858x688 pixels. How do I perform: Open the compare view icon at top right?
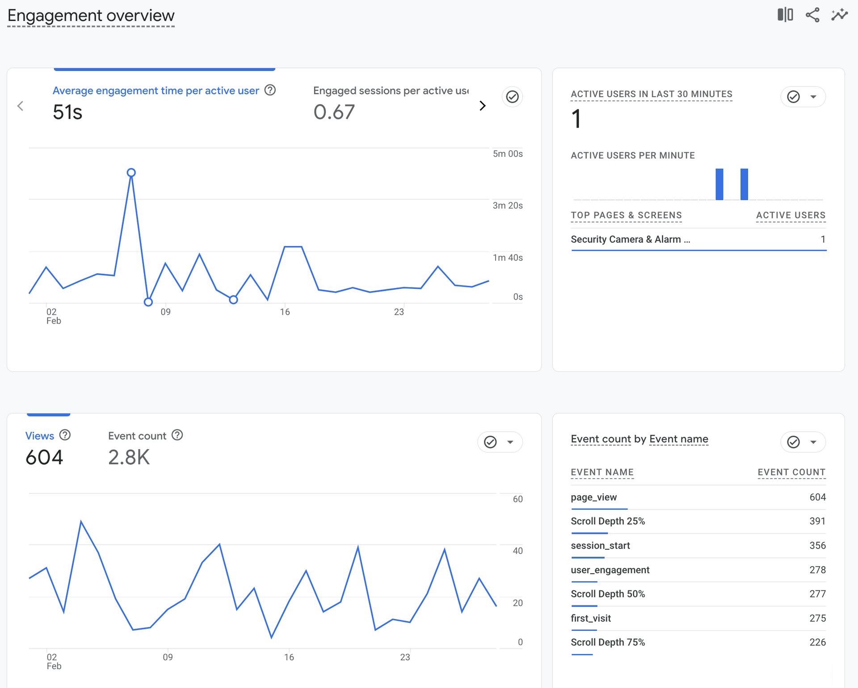[x=785, y=15]
